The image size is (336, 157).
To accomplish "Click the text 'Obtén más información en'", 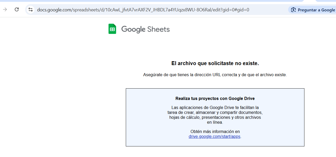I will (215, 132).
